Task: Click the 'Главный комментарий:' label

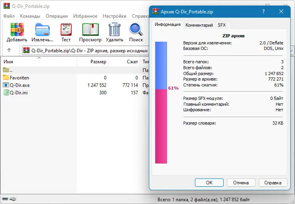Action: [206, 104]
